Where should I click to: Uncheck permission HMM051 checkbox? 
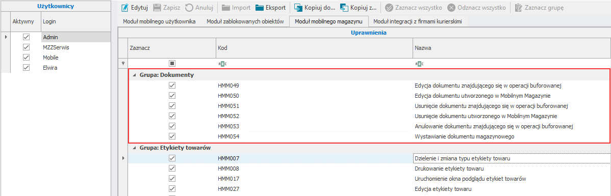pyautogui.click(x=172, y=106)
